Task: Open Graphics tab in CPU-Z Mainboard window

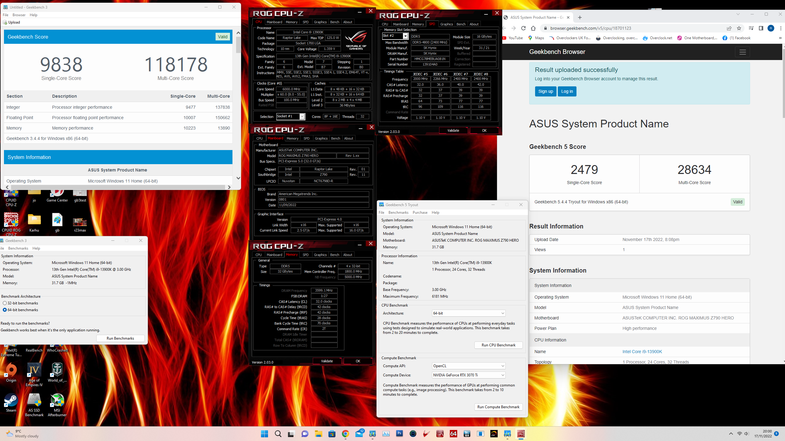Action: 321,138
